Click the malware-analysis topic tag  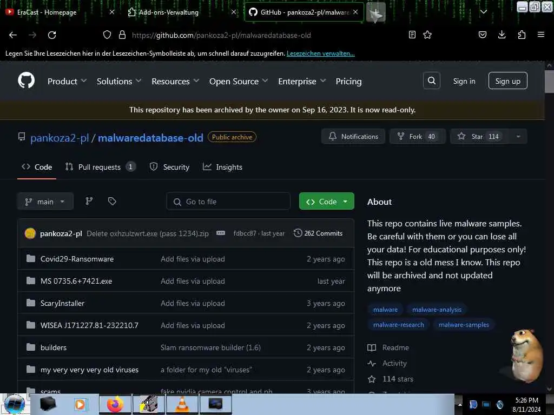(437, 310)
